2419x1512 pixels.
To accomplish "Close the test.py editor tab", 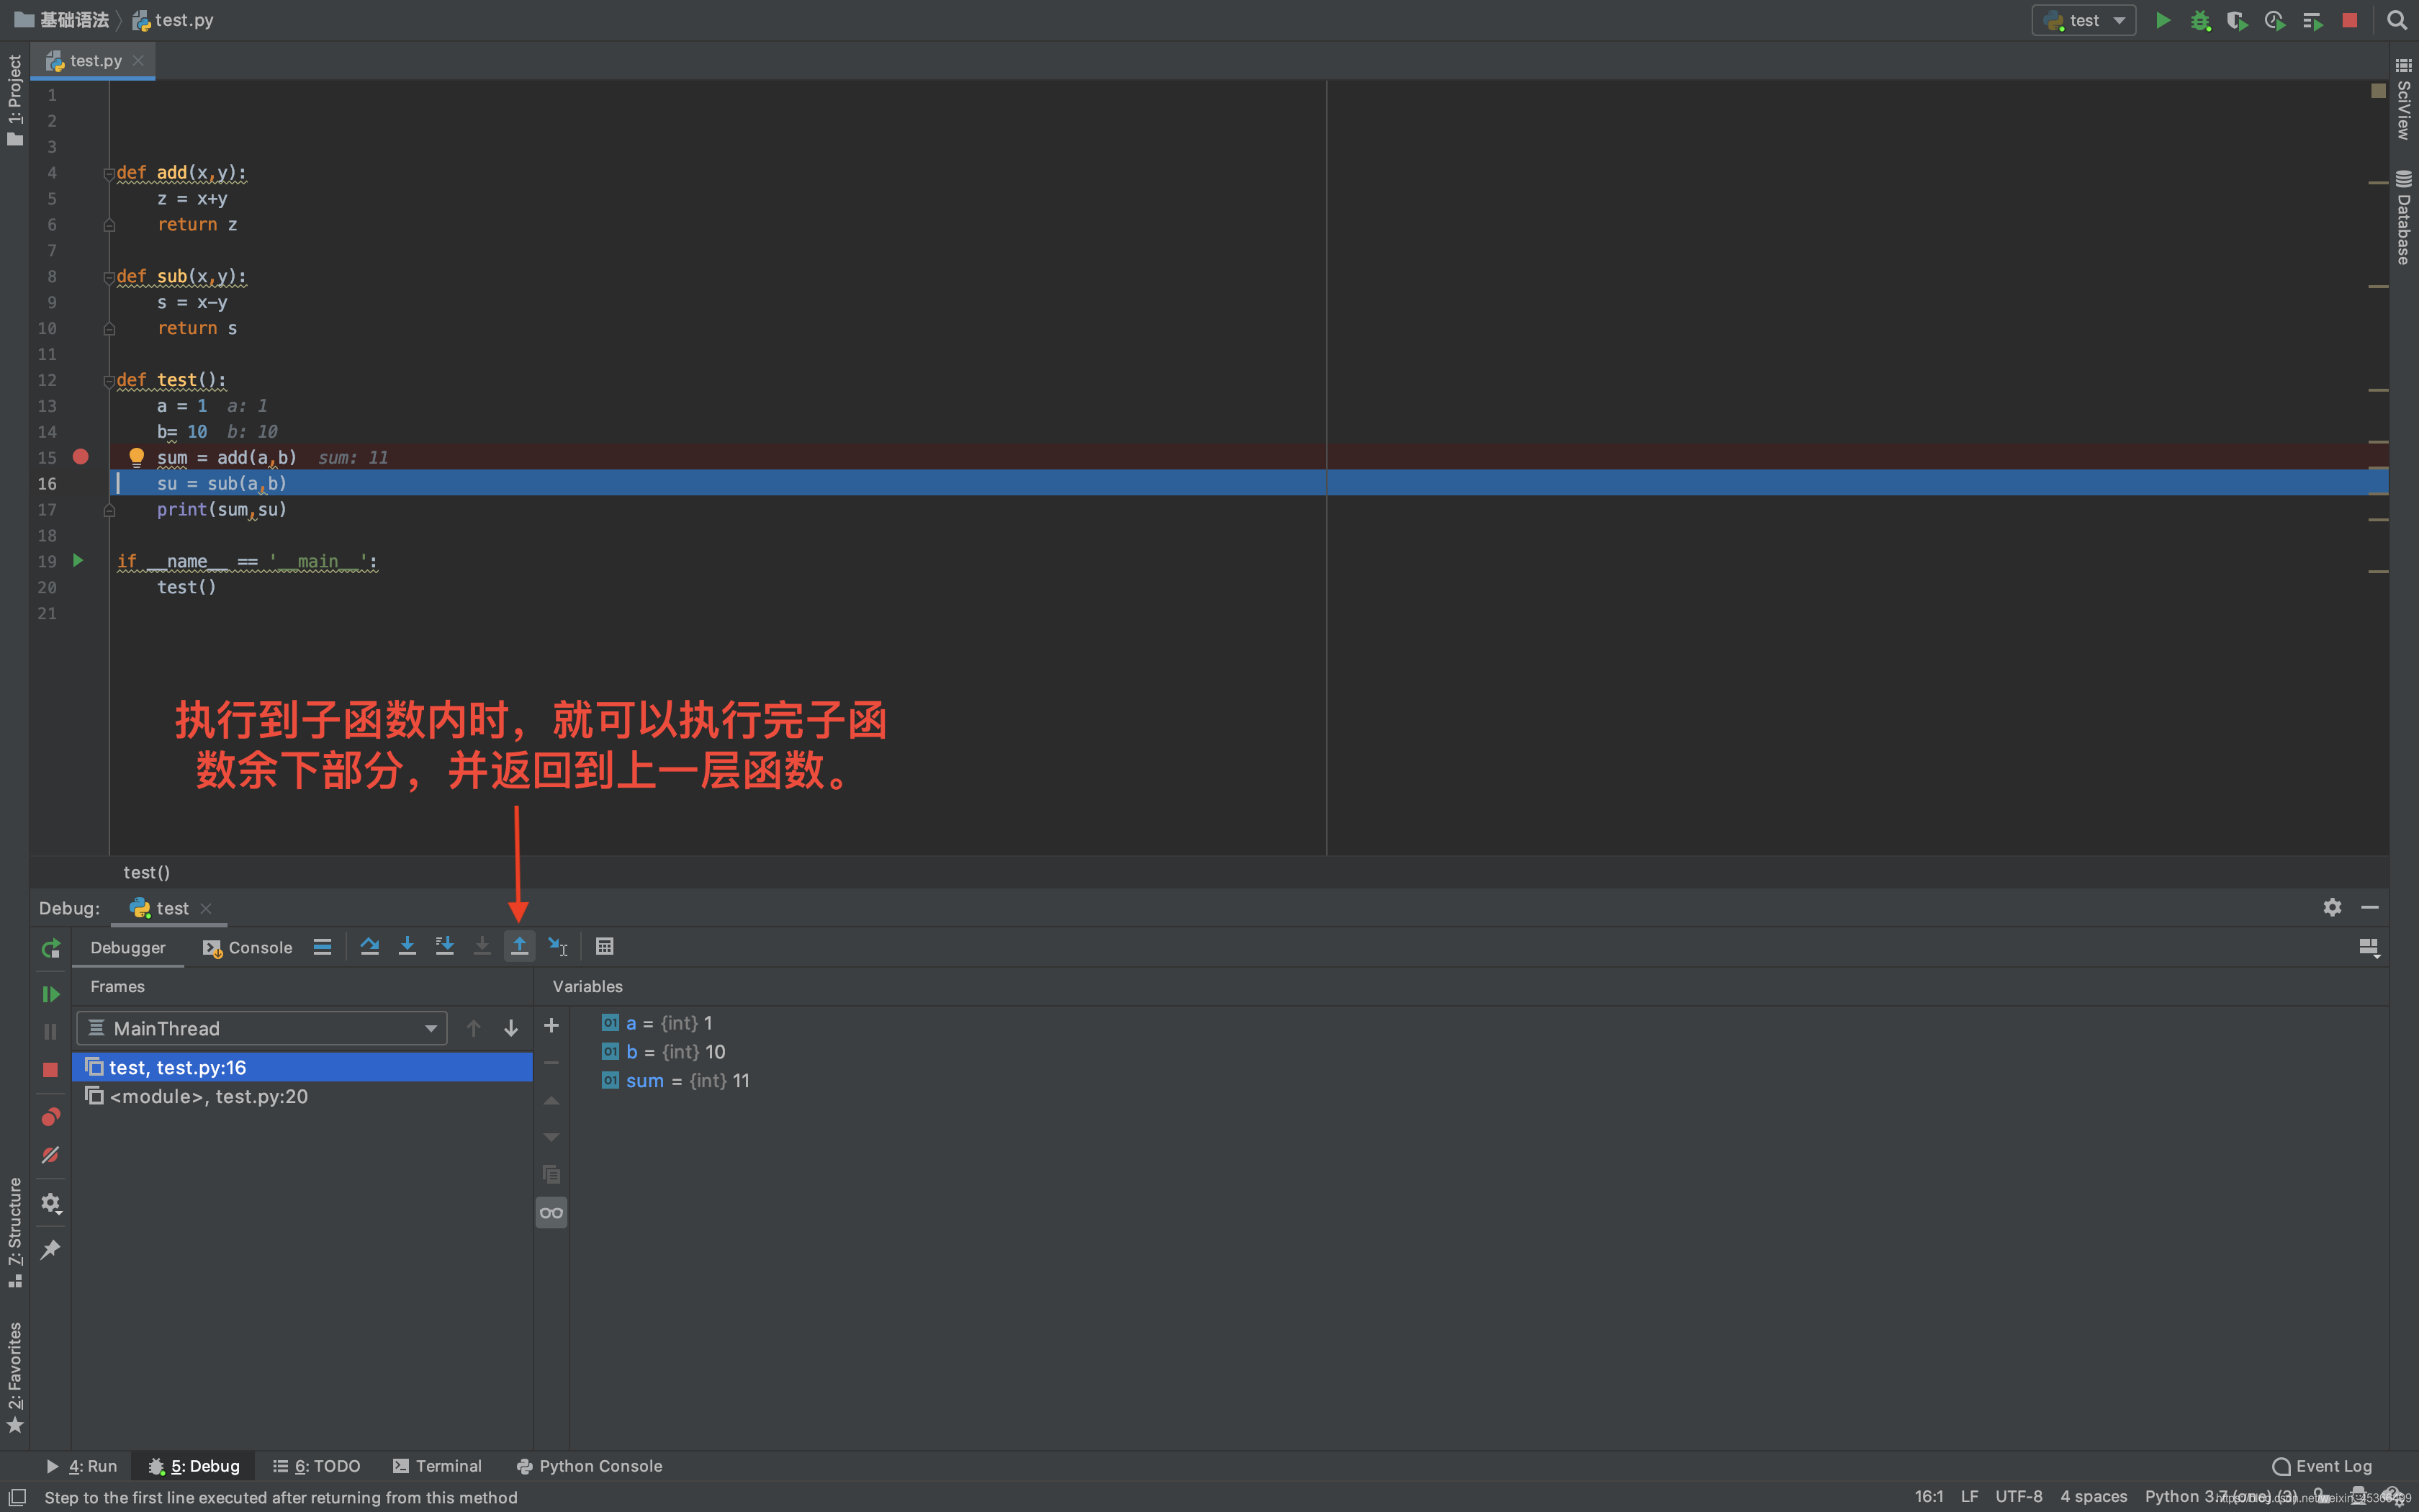I will tap(138, 61).
